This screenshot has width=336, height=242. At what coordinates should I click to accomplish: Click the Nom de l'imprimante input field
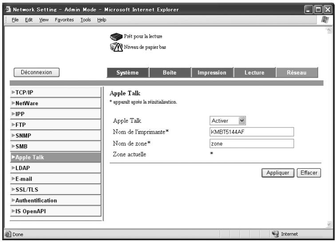tap(252, 132)
